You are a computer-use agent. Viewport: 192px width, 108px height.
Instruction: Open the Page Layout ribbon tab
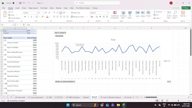click(x=33, y=8)
